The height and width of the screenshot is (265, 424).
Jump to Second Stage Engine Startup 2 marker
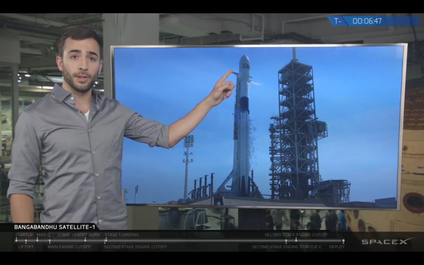pos(286,241)
